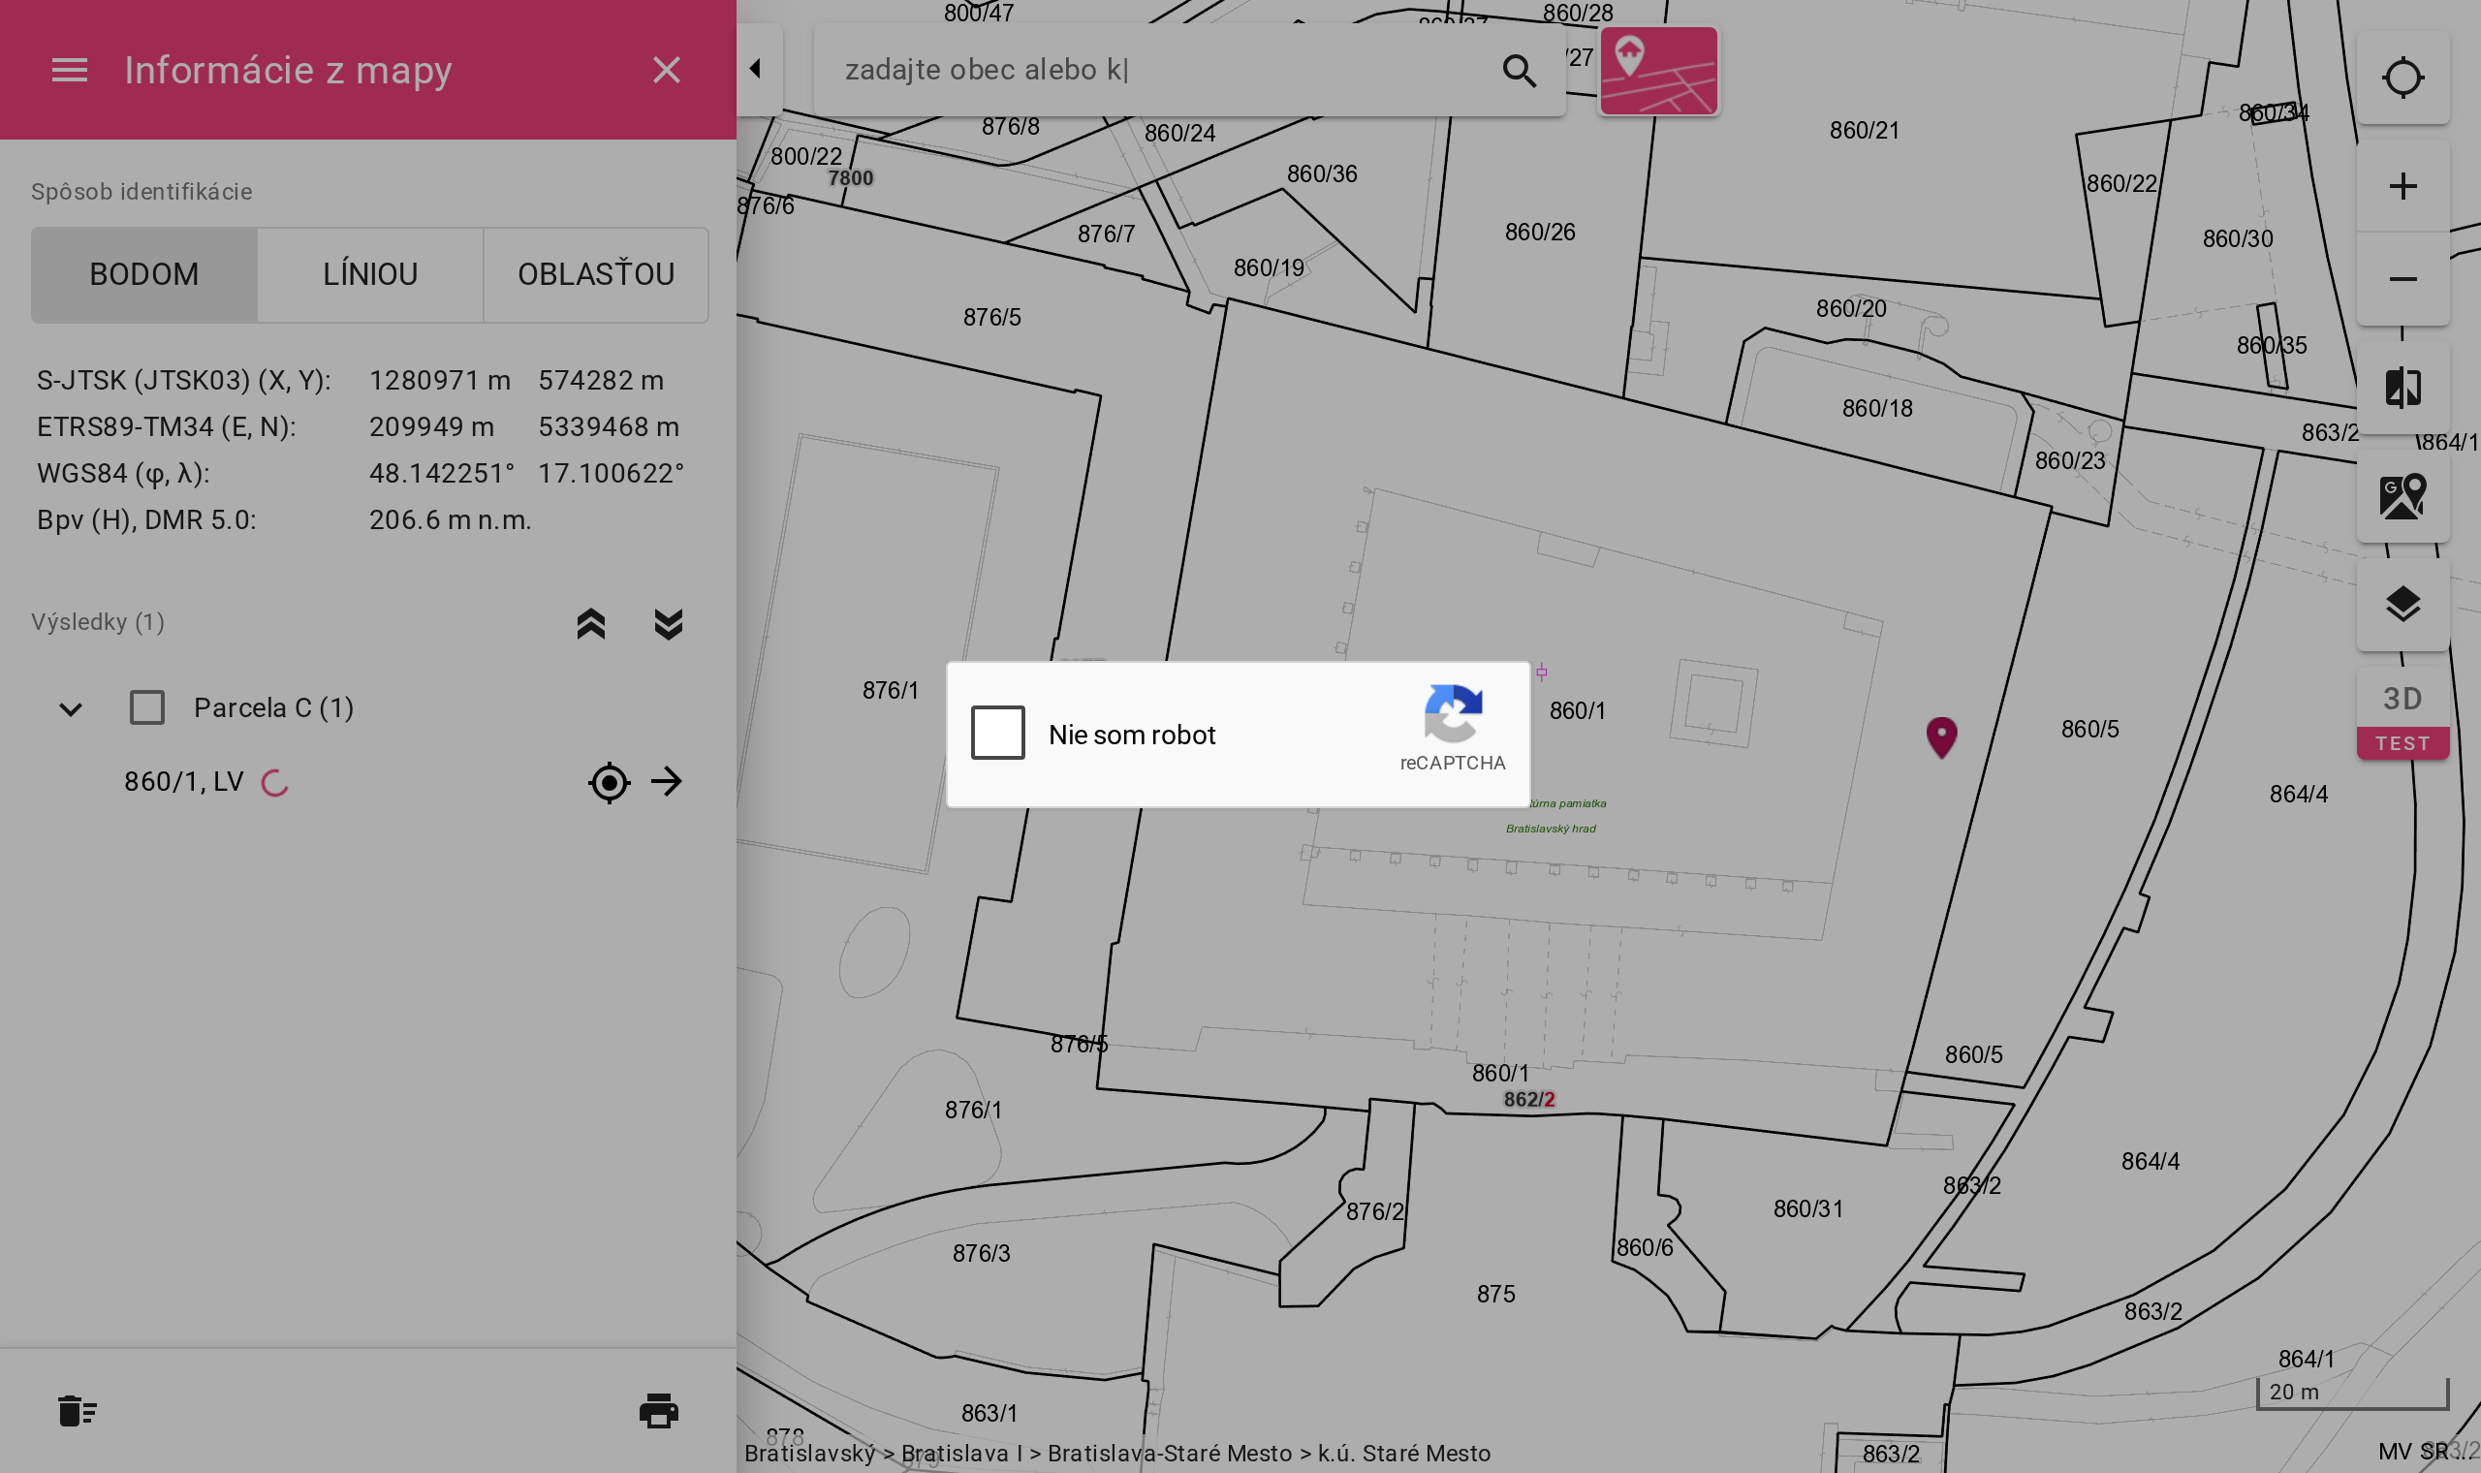This screenshot has height=1473, width=2481.
Task: Collapse the side panel with left arrow
Action: point(756,69)
